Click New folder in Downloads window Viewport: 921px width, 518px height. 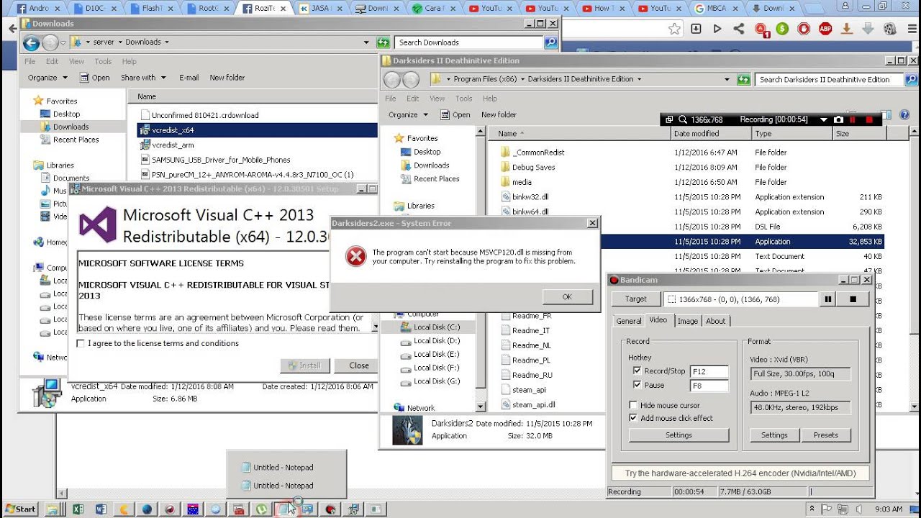[x=227, y=78]
